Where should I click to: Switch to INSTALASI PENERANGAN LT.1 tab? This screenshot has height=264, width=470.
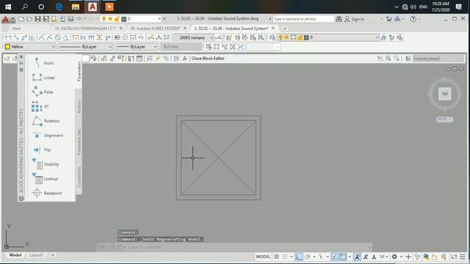tap(85, 28)
